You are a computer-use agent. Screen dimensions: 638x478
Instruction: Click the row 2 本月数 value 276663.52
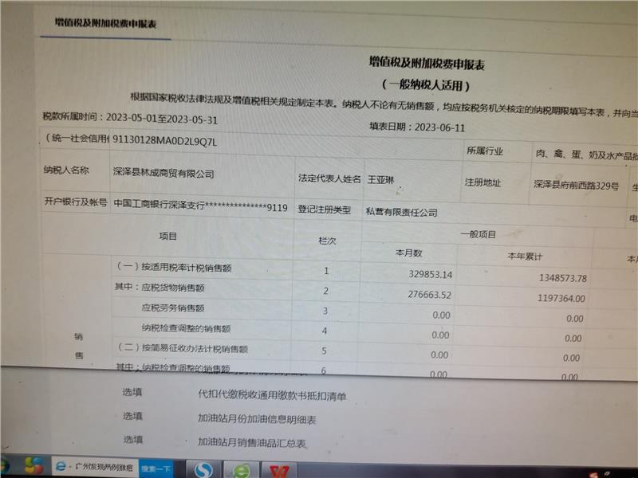pyautogui.click(x=424, y=295)
